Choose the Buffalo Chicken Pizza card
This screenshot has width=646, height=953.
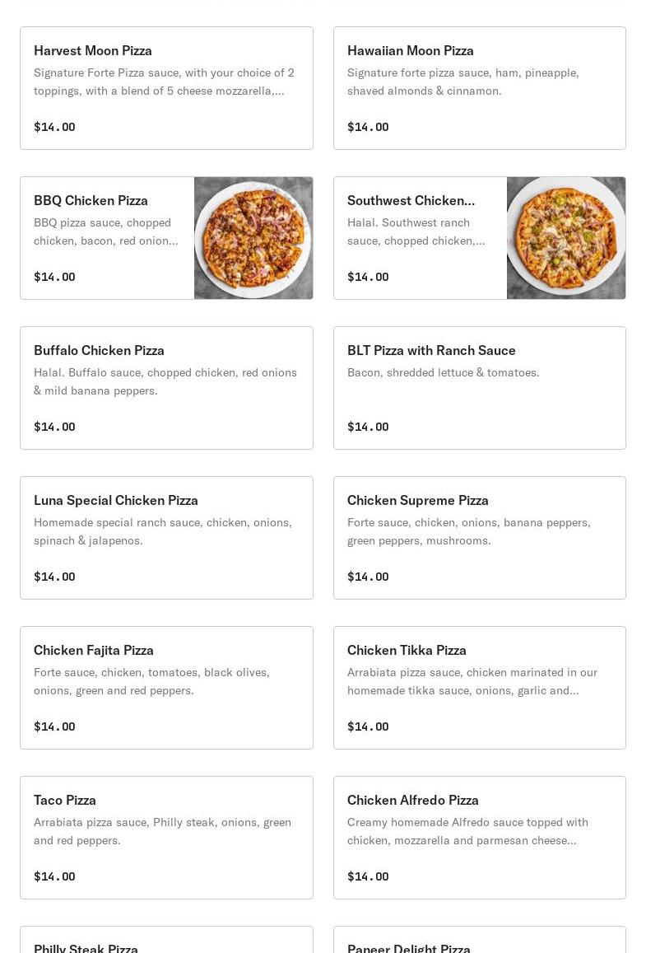point(166,388)
